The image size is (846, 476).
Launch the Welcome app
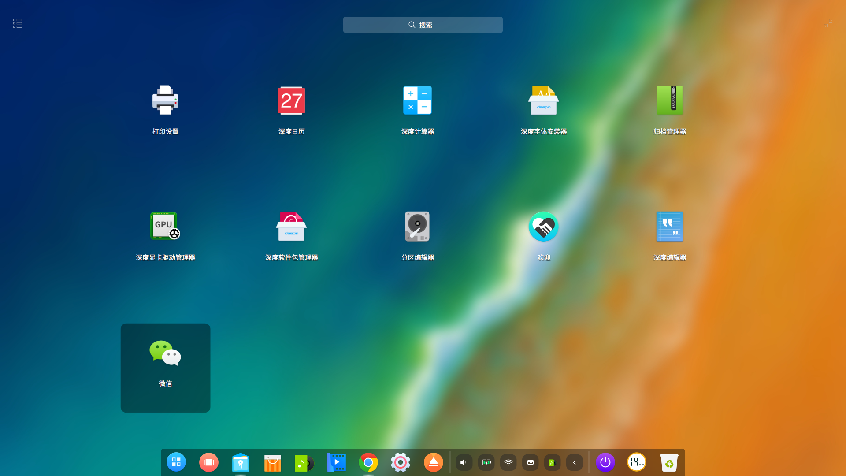[x=543, y=226]
